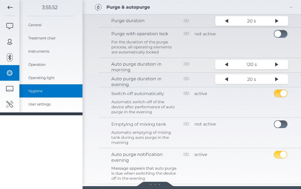
Task: Click the back arrow icon
Action: pos(10,8)
